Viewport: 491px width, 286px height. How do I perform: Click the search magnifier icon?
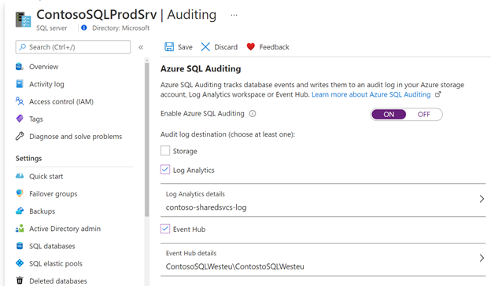click(x=22, y=47)
